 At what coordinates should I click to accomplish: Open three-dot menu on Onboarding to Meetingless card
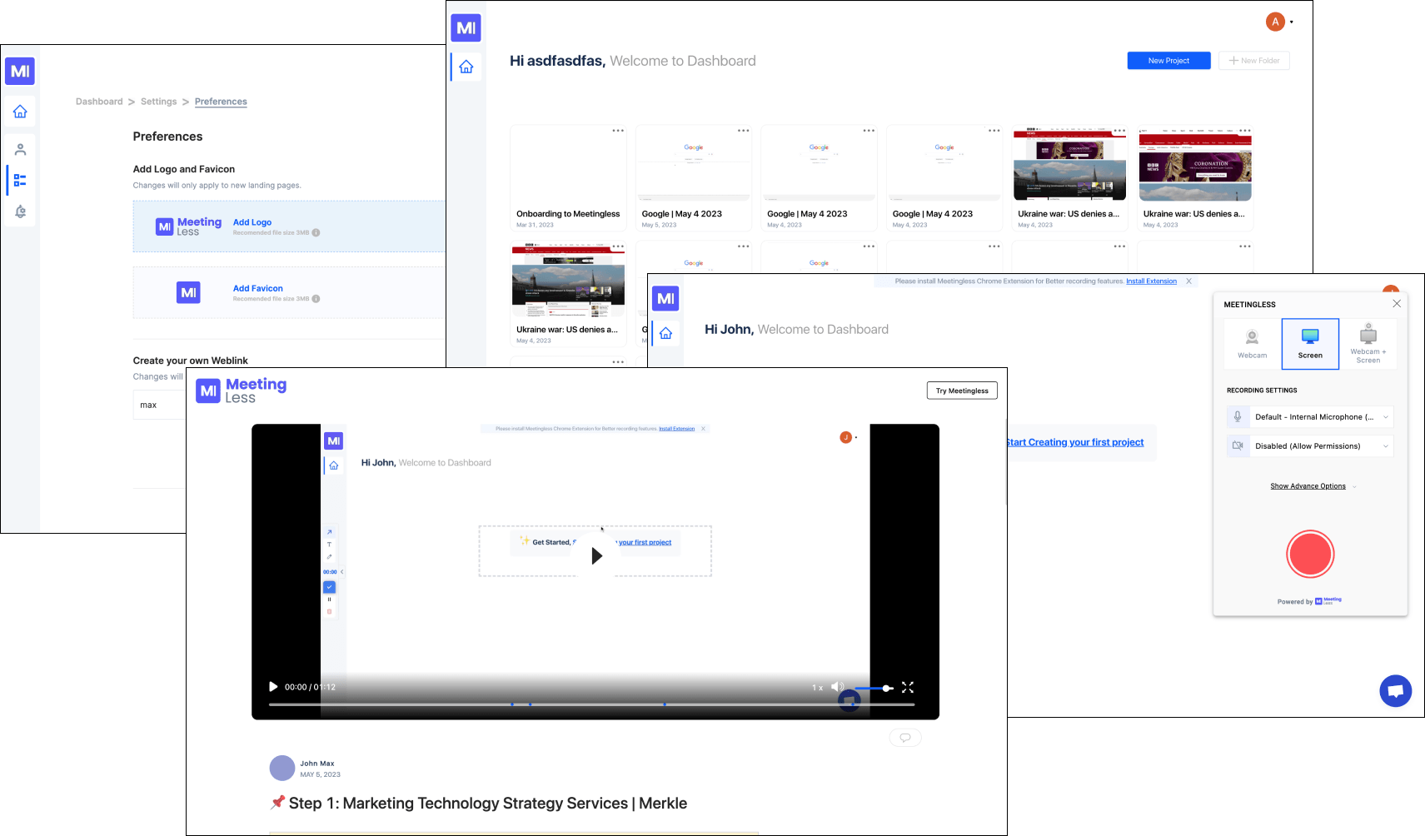click(618, 131)
